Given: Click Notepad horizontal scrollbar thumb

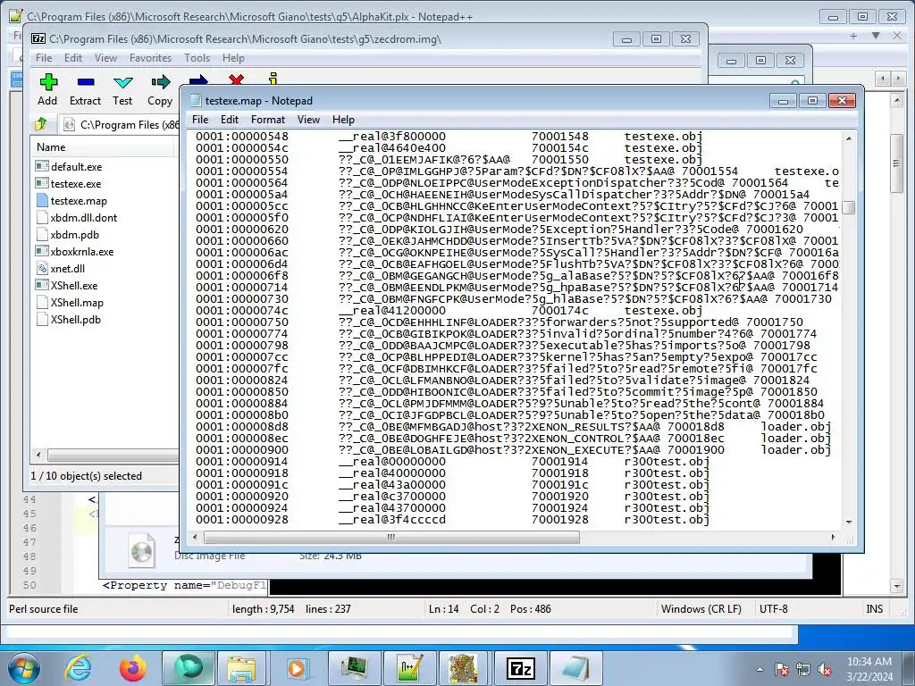Looking at the screenshot, I should pos(391,537).
